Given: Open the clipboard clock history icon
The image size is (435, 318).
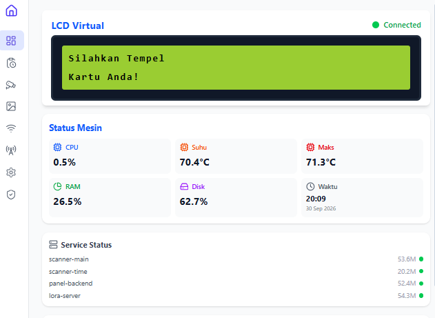Looking at the screenshot, I should 11,63.
